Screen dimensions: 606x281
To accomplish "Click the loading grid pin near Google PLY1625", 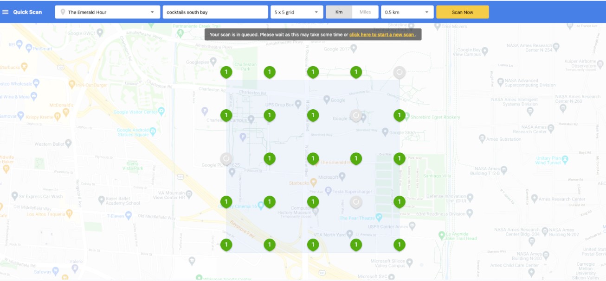I will pyautogui.click(x=226, y=159).
